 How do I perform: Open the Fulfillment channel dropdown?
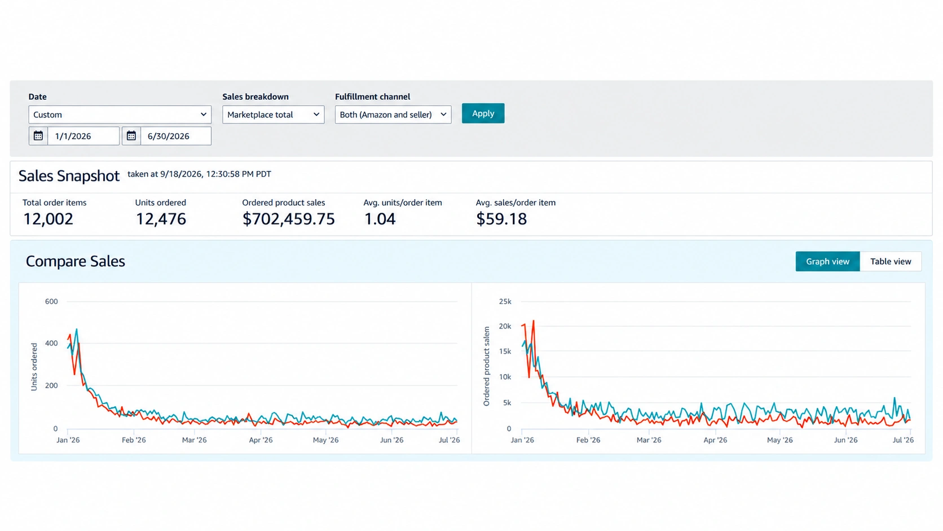coord(393,115)
